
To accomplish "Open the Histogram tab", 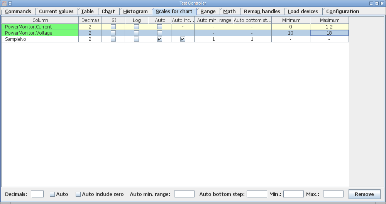I will [x=135, y=12].
